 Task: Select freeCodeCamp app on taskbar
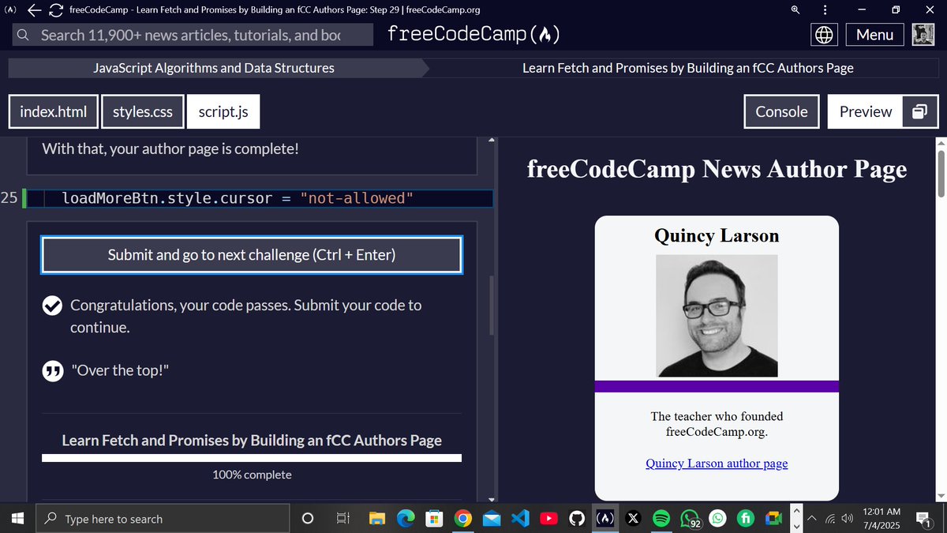(x=605, y=519)
